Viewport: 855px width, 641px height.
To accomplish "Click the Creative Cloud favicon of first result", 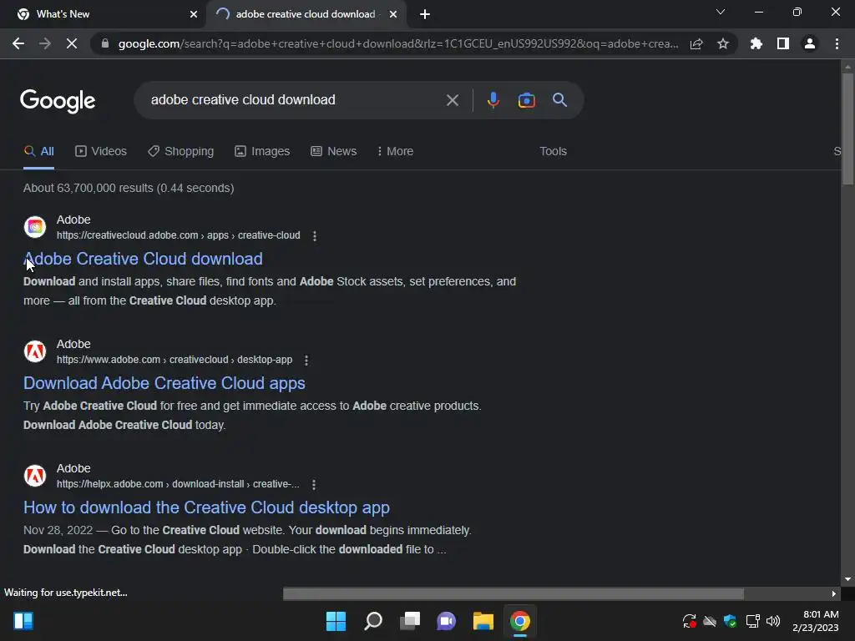I will click(x=35, y=227).
